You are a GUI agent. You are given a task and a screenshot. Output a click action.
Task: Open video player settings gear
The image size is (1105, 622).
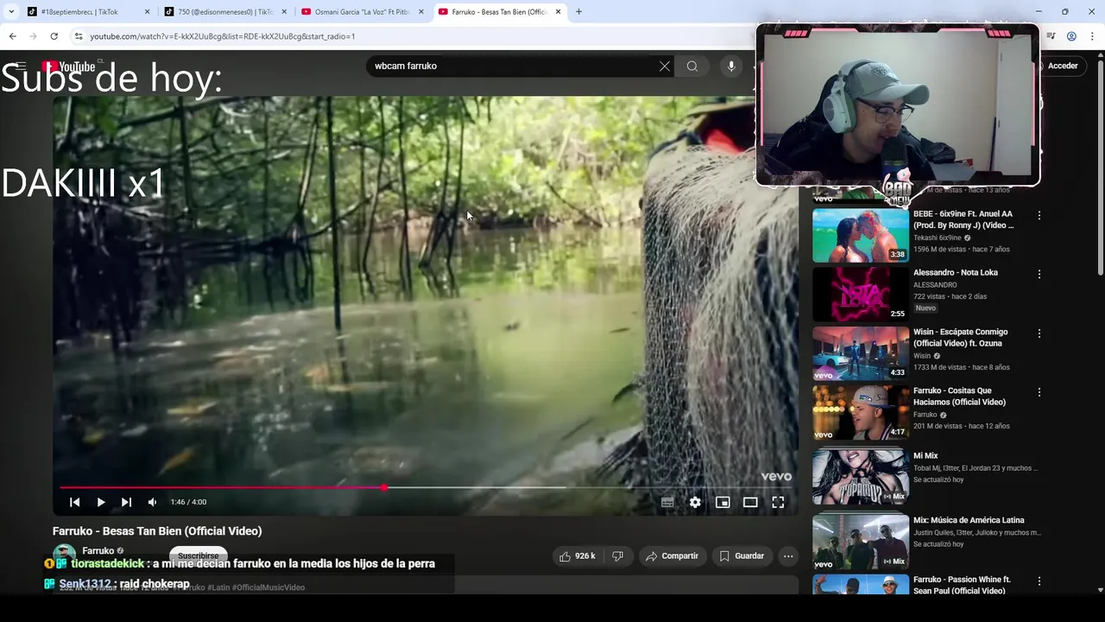tap(695, 502)
